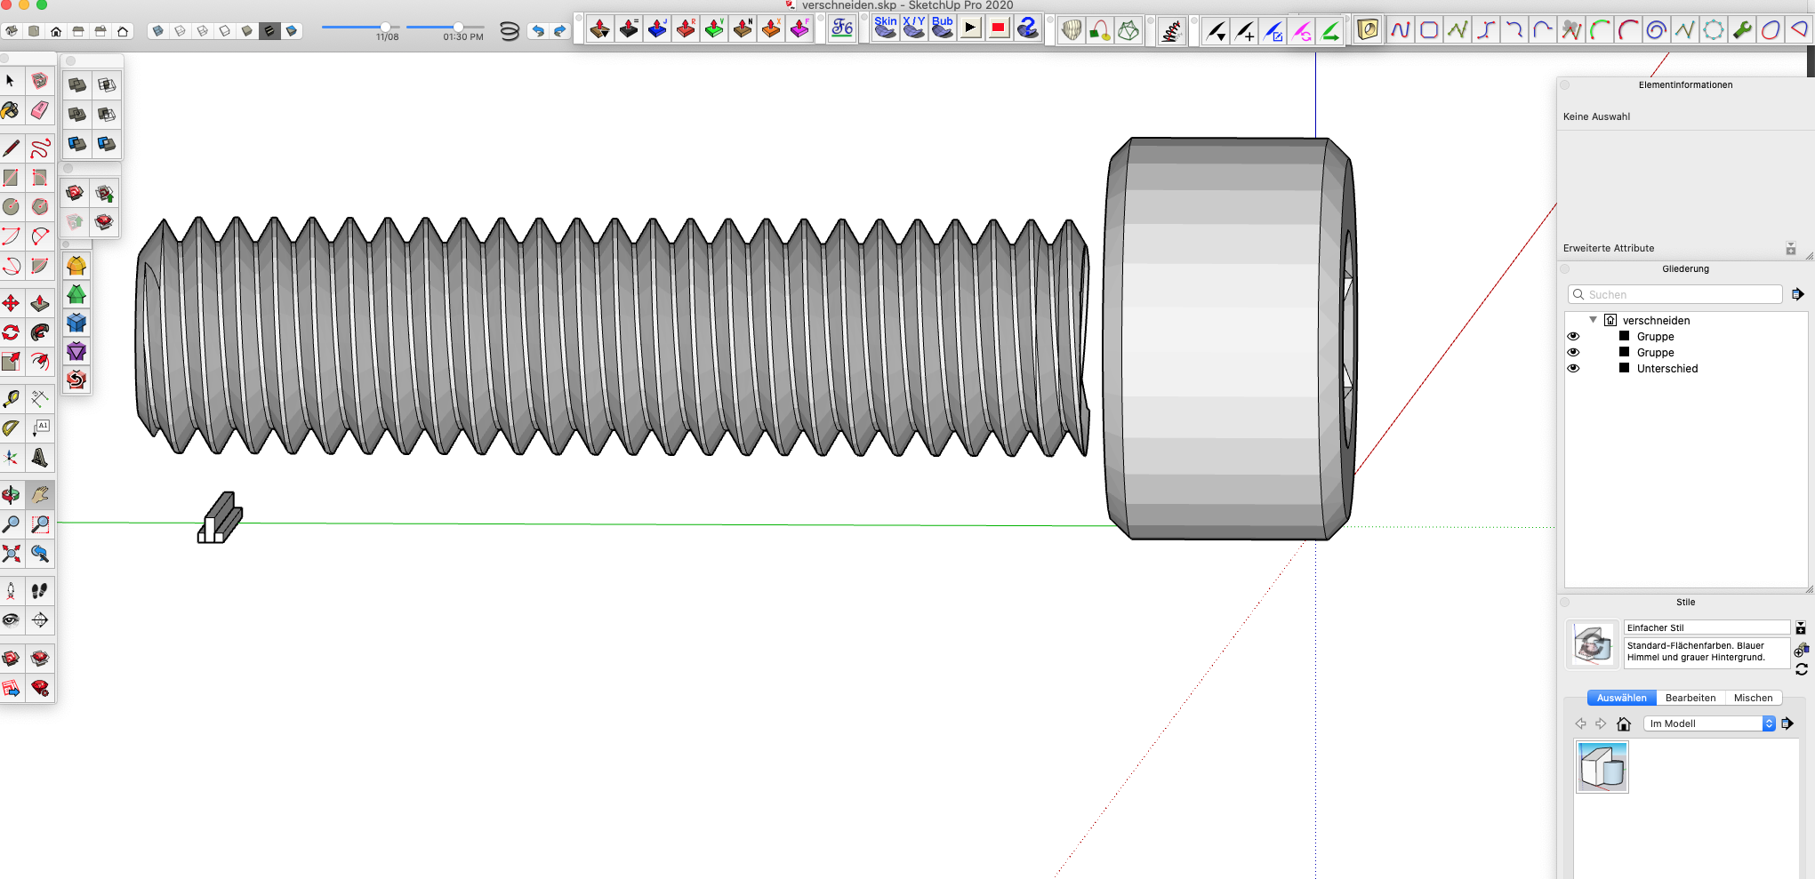The width and height of the screenshot is (1815, 879).
Task: Expand Erweiterte Attribute section
Action: click(1790, 249)
